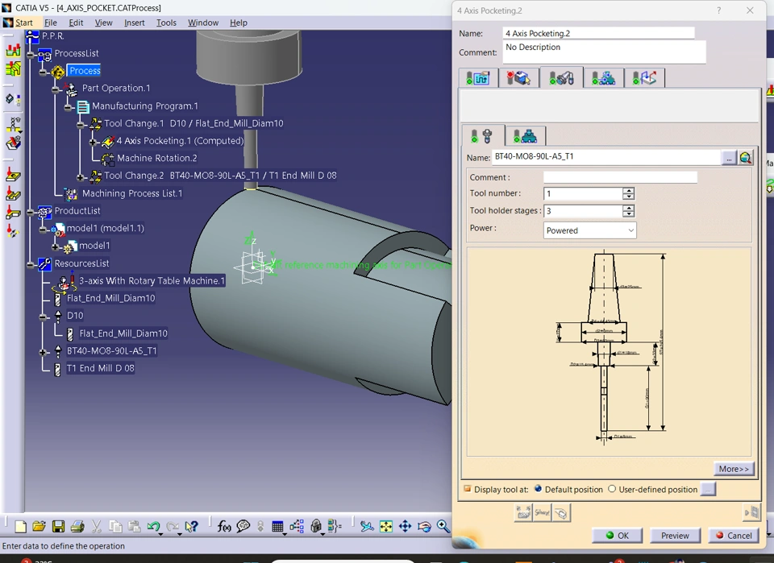This screenshot has width=774, height=563.
Task: Select the Pan view tool icon
Action: pyautogui.click(x=406, y=527)
